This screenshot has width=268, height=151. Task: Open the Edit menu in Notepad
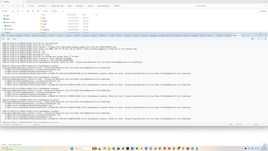pyautogui.click(x=8, y=39)
